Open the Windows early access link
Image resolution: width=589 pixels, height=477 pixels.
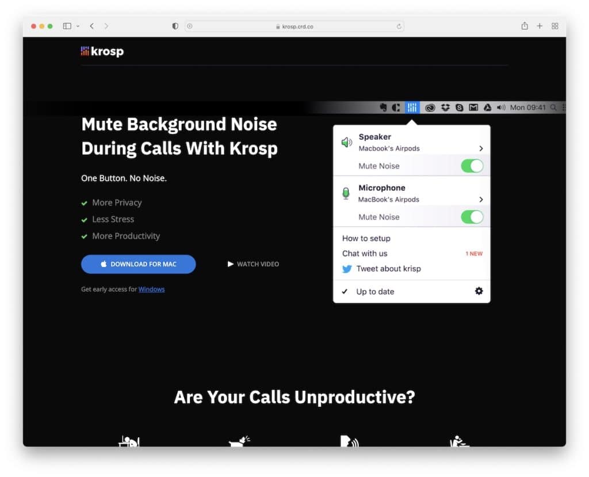tap(151, 289)
